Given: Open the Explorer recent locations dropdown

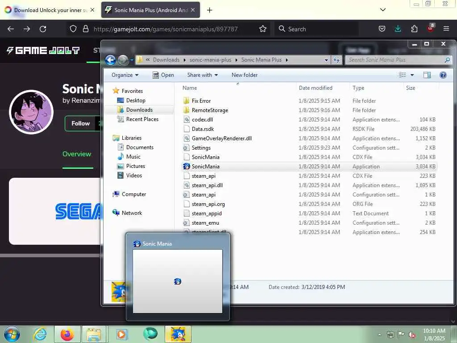Looking at the screenshot, I should coord(132,60).
